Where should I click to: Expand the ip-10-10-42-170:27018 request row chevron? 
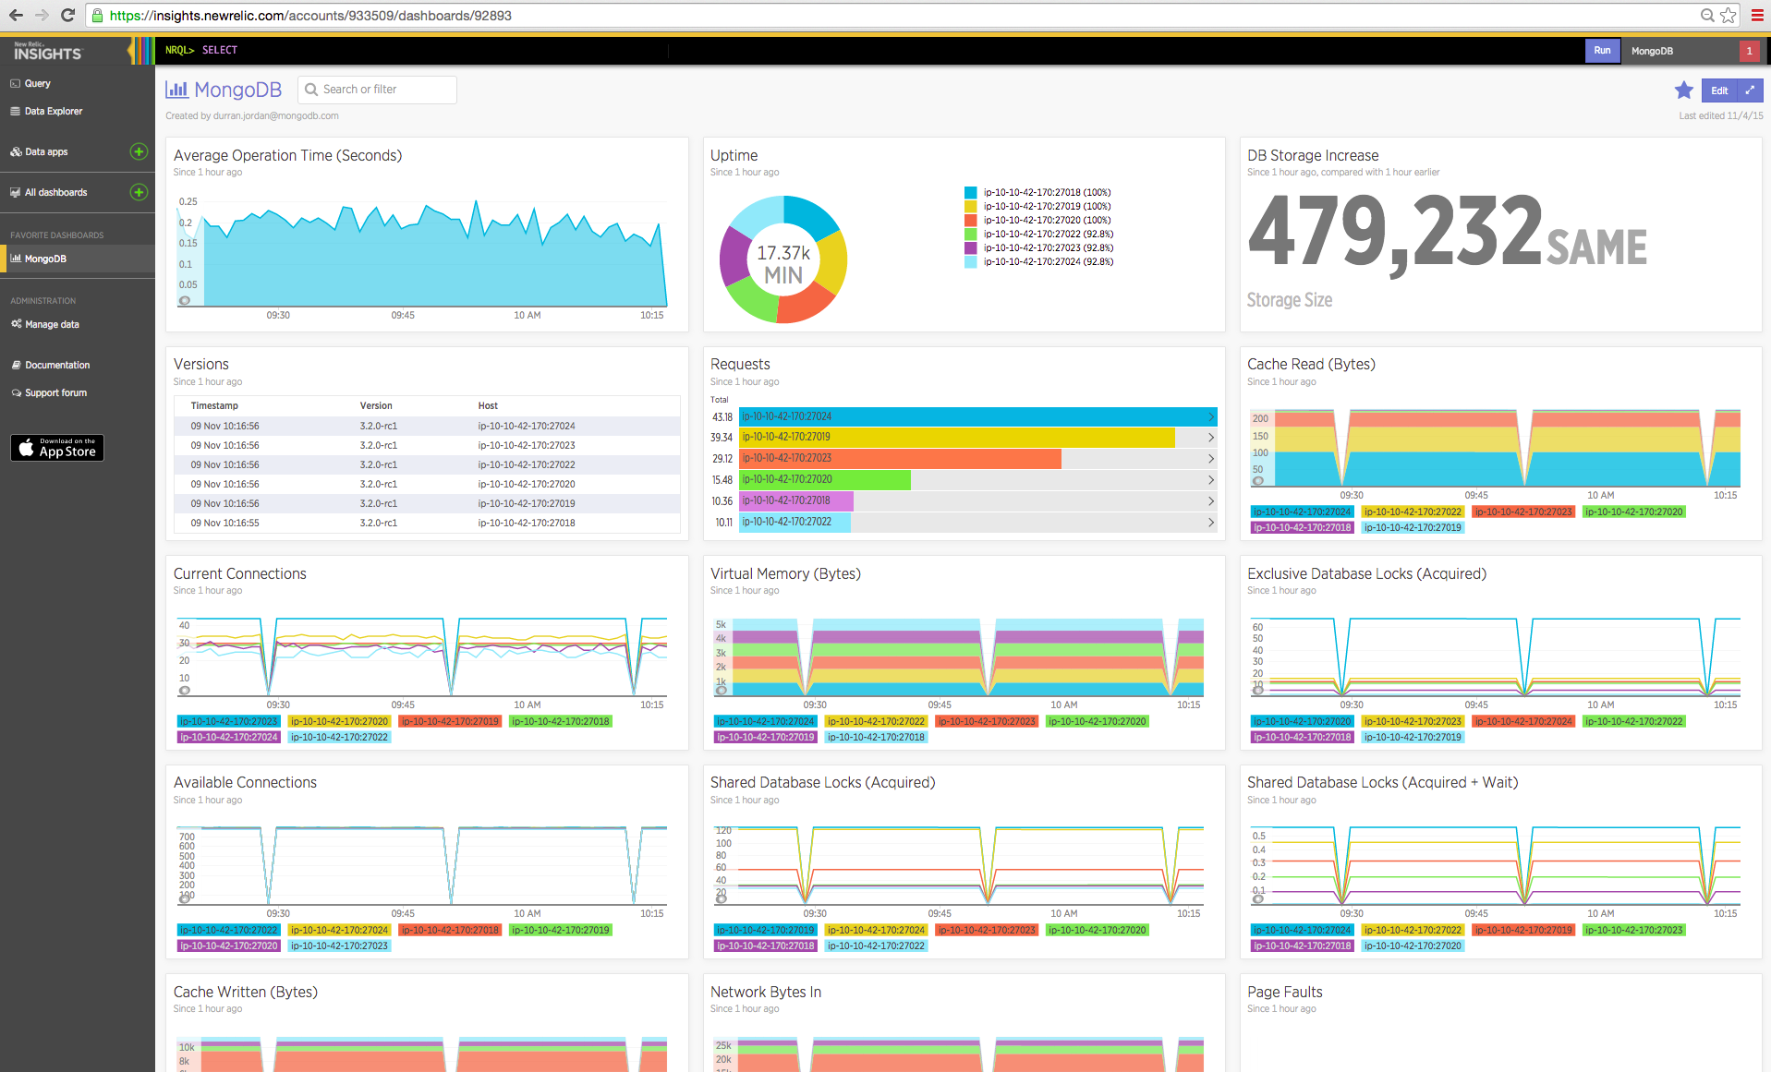(1210, 501)
